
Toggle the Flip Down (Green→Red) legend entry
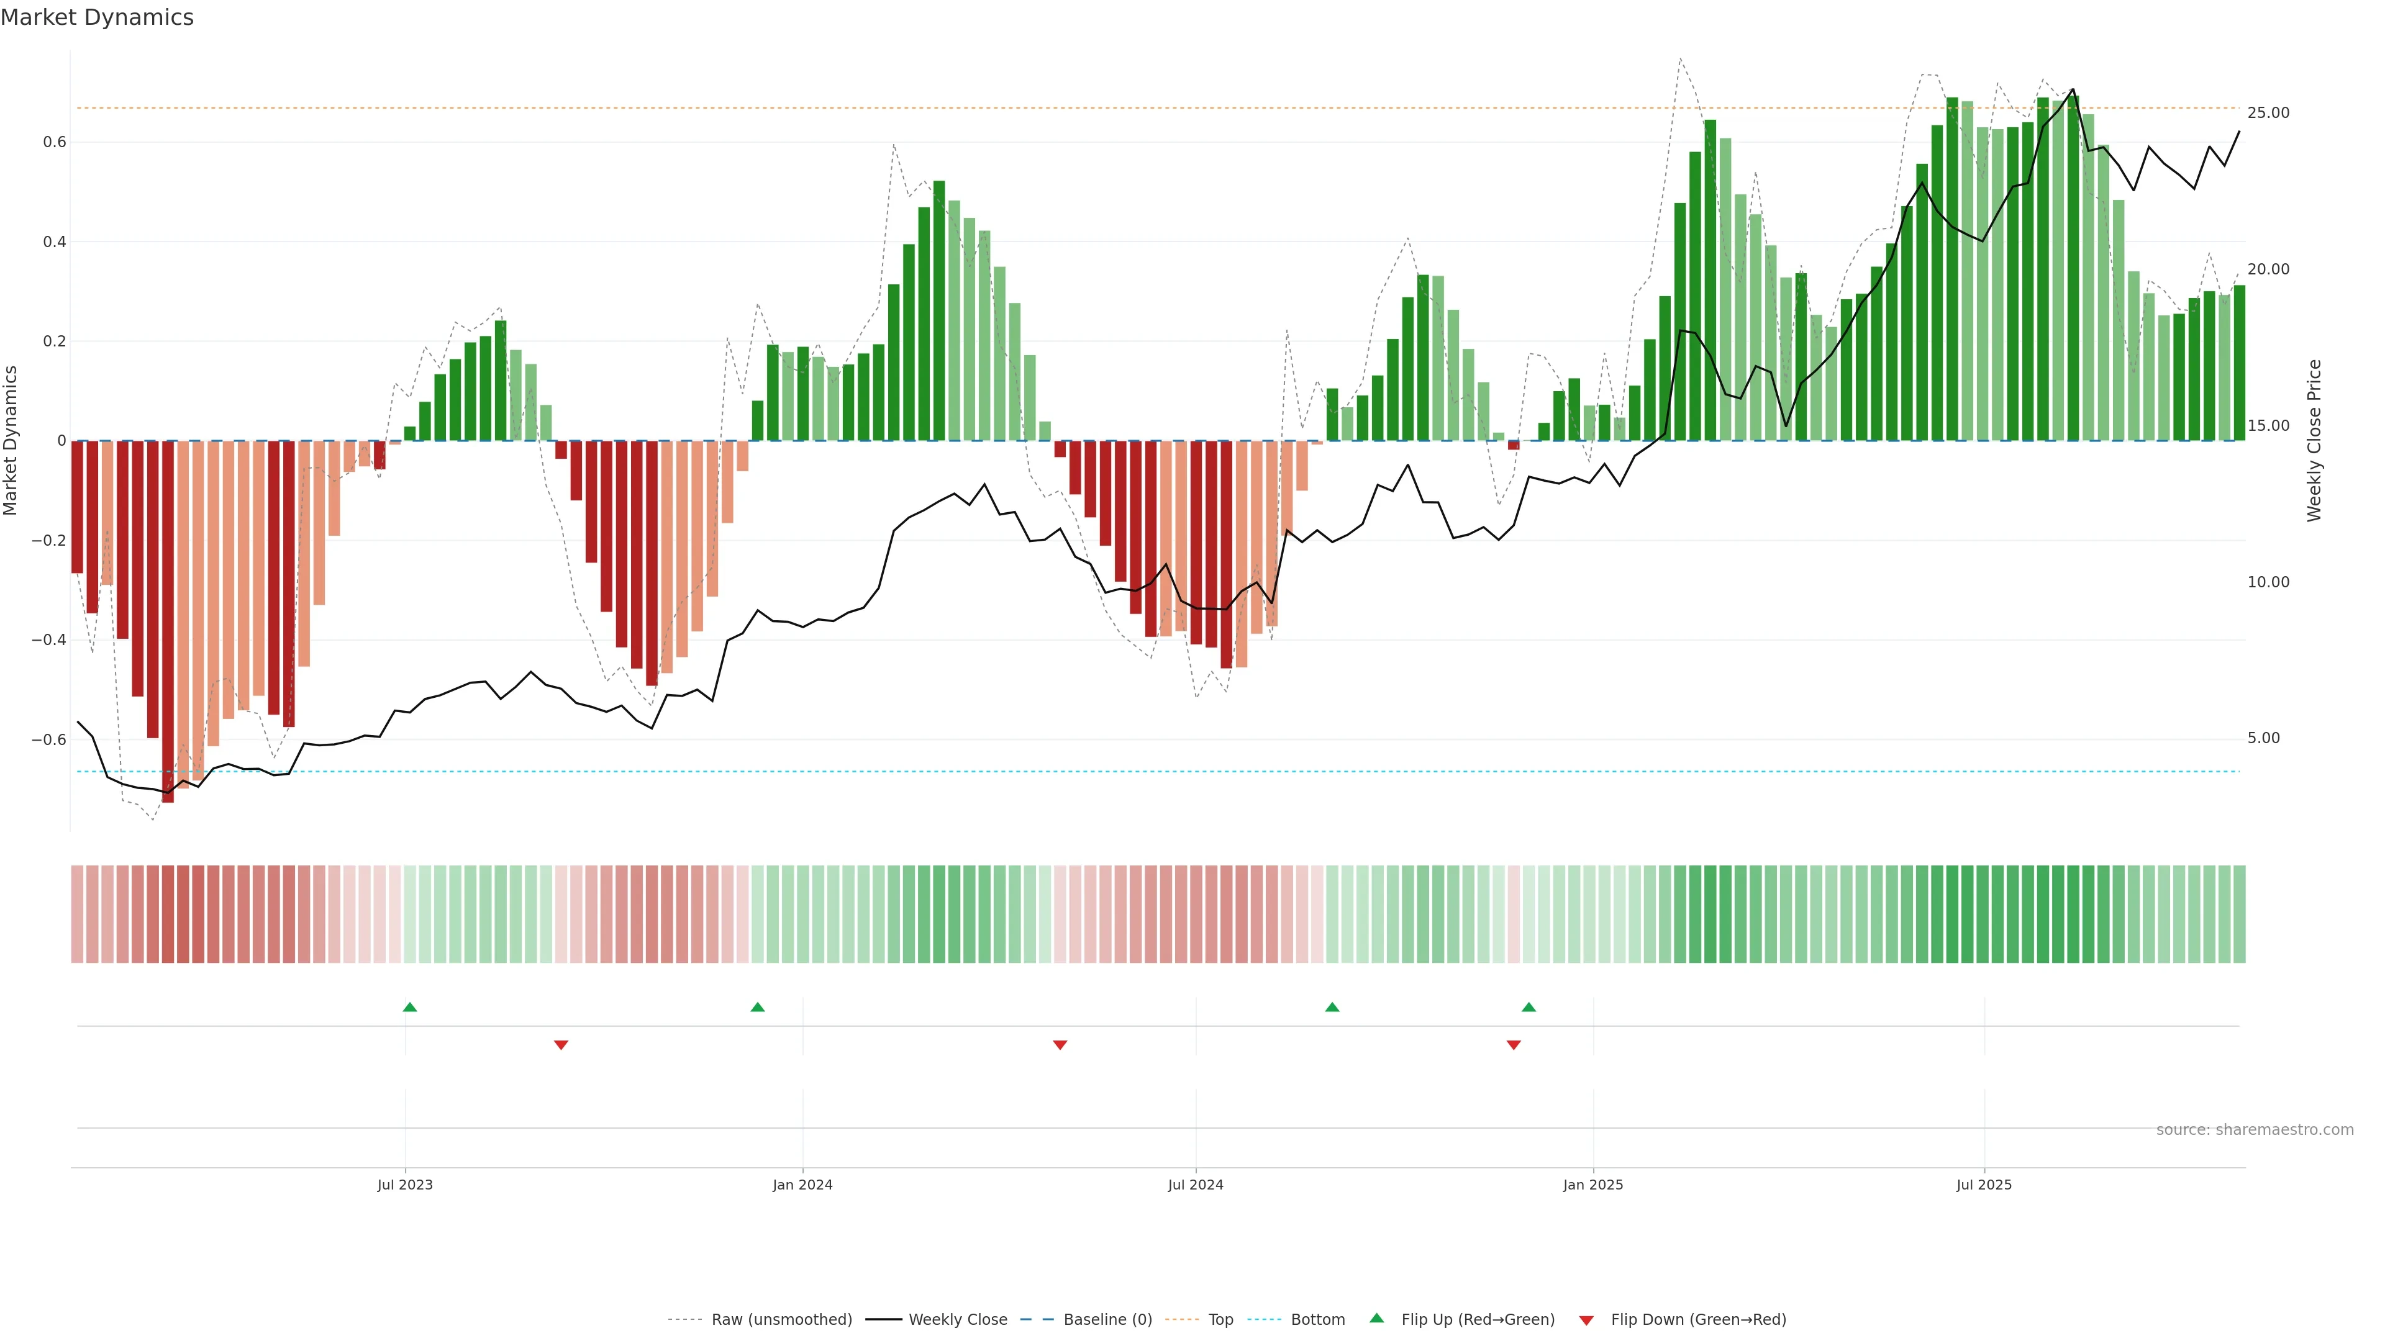pos(1698,1320)
